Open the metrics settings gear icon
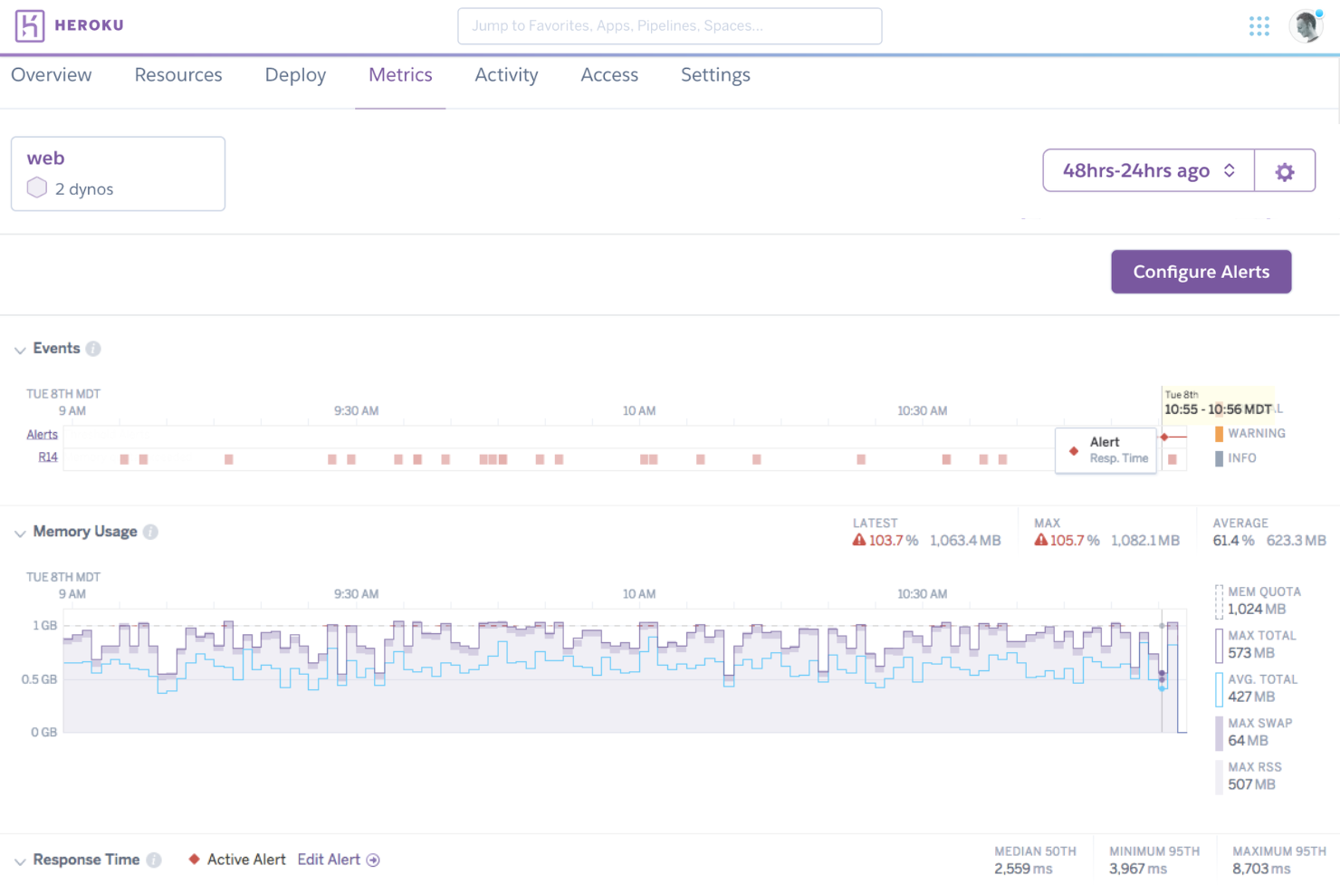Image resolution: width=1340 pixels, height=894 pixels. [1285, 169]
